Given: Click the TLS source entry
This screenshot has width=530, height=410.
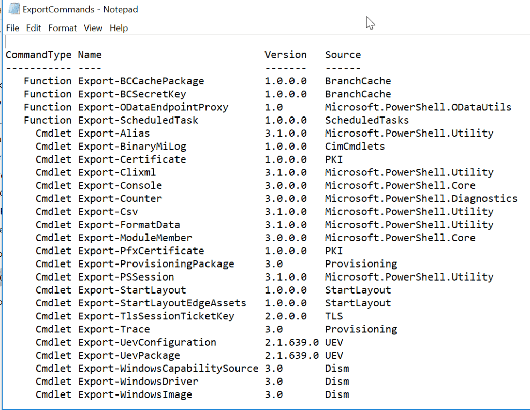Looking at the screenshot, I should pyautogui.click(x=334, y=316).
